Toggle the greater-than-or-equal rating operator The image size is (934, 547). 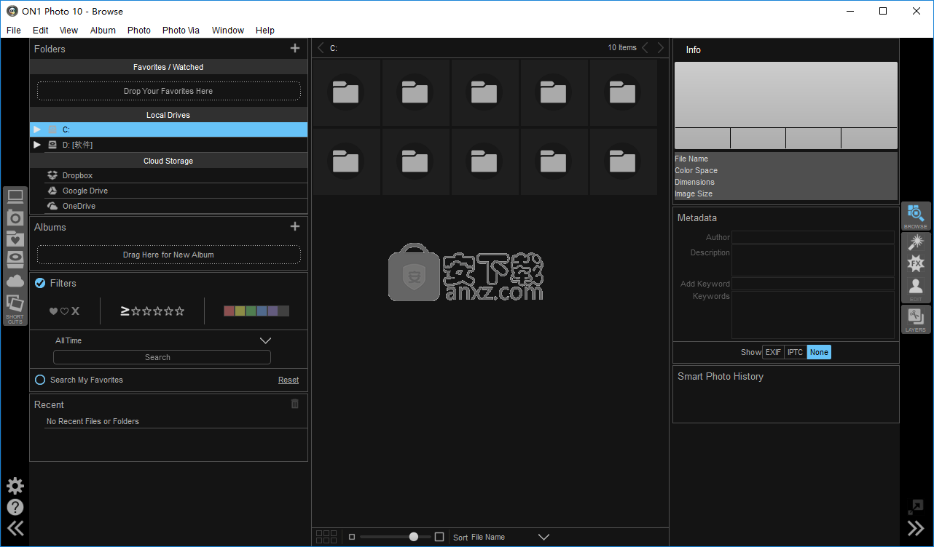click(x=125, y=311)
